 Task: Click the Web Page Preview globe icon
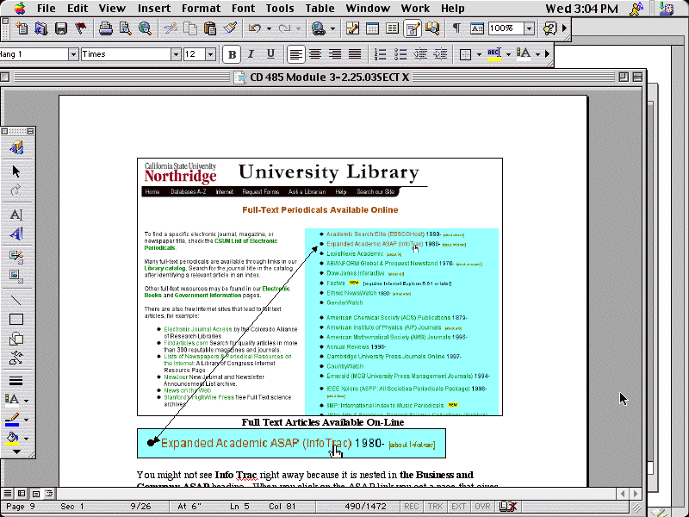coord(145,29)
